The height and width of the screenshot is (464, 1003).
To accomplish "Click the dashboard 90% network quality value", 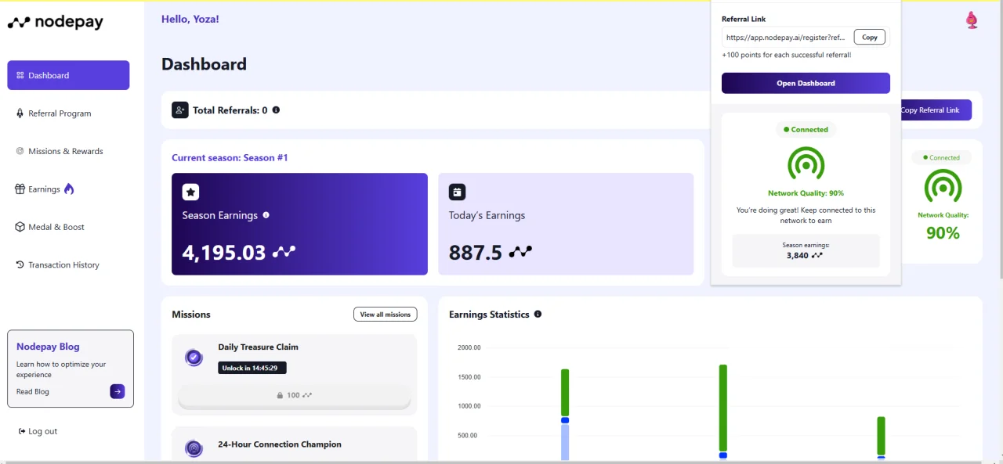I will (x=943, y=232).
